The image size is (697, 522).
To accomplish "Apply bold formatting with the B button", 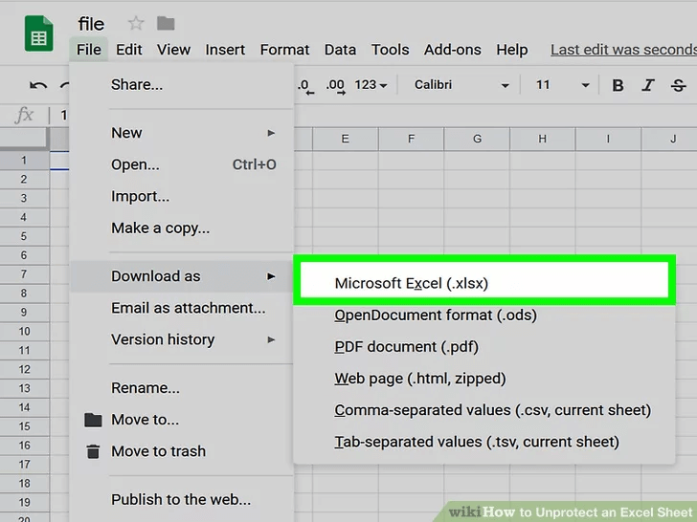I will (x=618, y=85).
